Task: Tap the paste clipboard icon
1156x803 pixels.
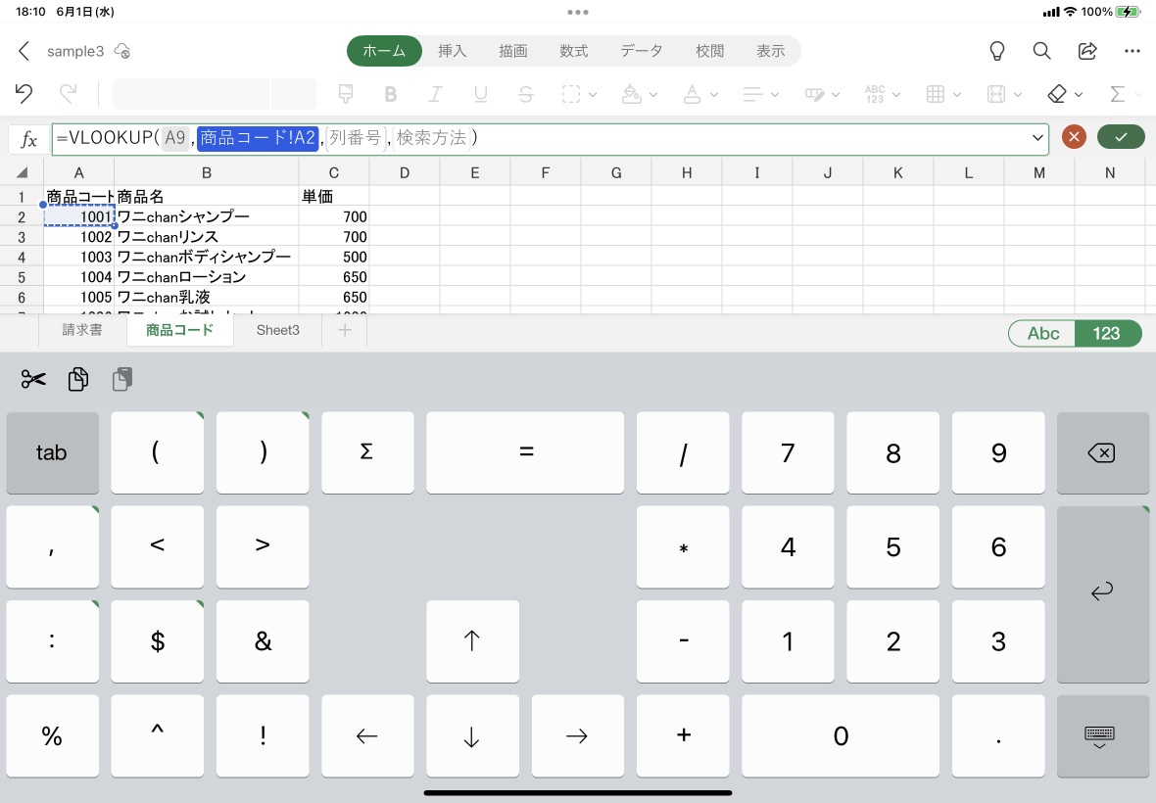Action: pos(122,379)
